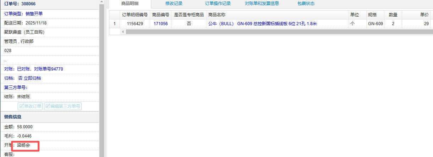Switch to the 修改记录 tab
The image size is (433, 157).
(174, 4)
